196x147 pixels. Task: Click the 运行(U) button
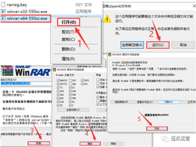coord(158,45)
